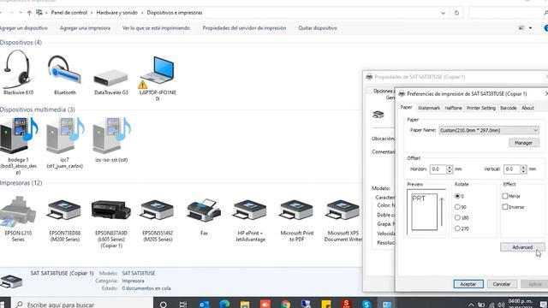Click Hardware y sonido breadcrumb

click(x=116, y=13)
